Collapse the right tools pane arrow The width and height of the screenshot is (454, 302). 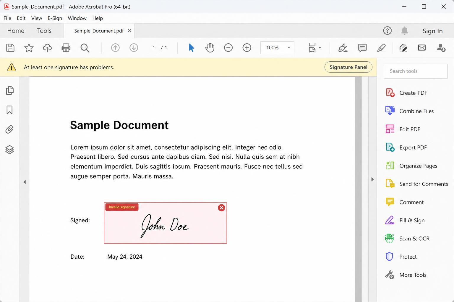click(x=372, y=179)
